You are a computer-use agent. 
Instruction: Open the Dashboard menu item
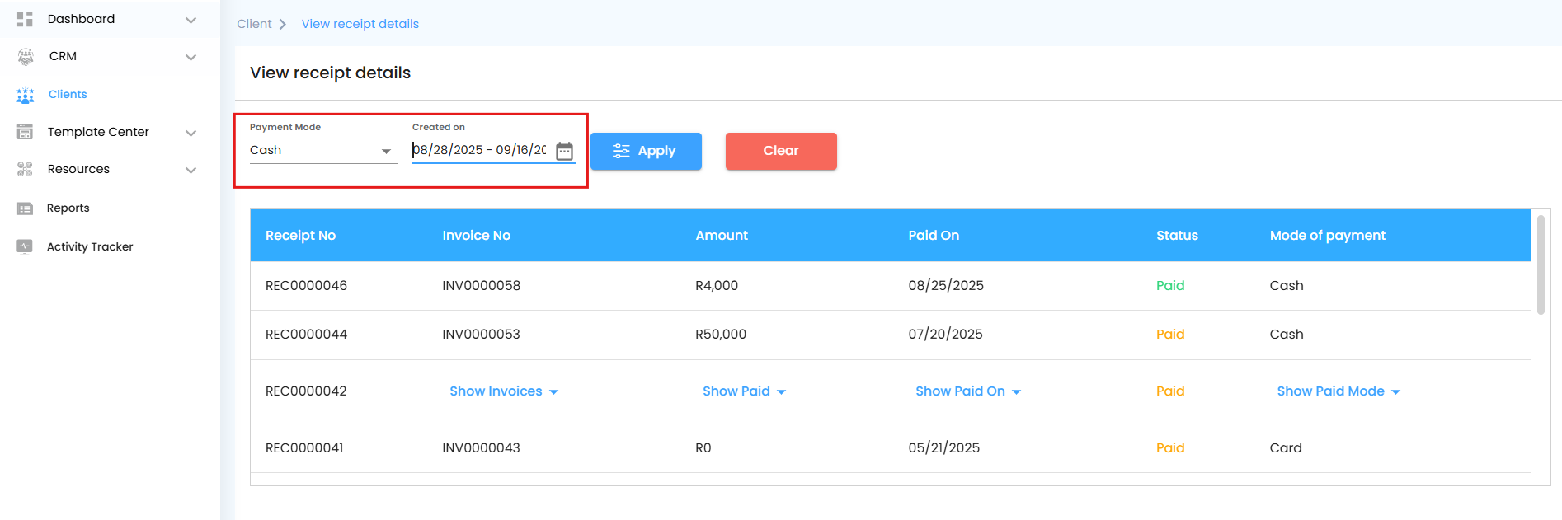click(x=81, y=19)
